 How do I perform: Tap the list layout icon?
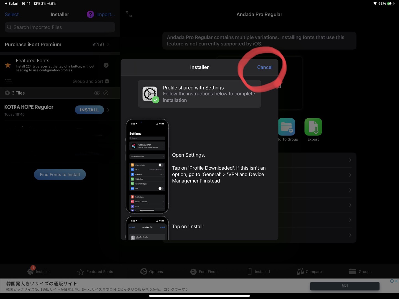(x=9, y=81)
